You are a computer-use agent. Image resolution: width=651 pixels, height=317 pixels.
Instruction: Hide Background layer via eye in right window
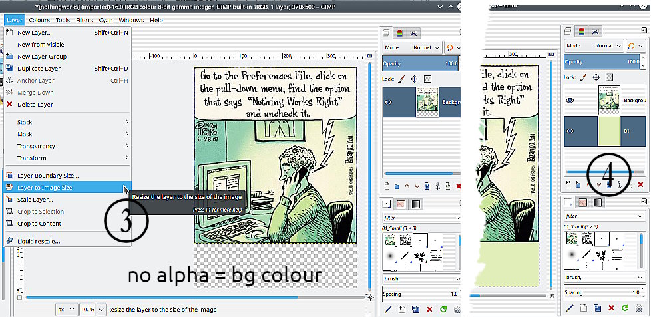click(570, 100)
